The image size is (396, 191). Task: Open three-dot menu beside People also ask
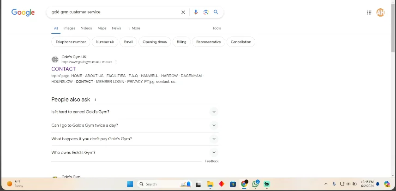tap(95, 99)
